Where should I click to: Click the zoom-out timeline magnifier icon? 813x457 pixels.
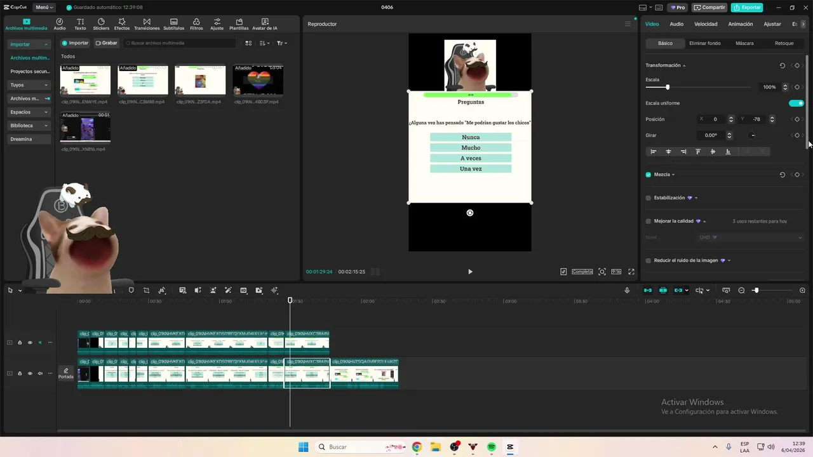point(741,290)
